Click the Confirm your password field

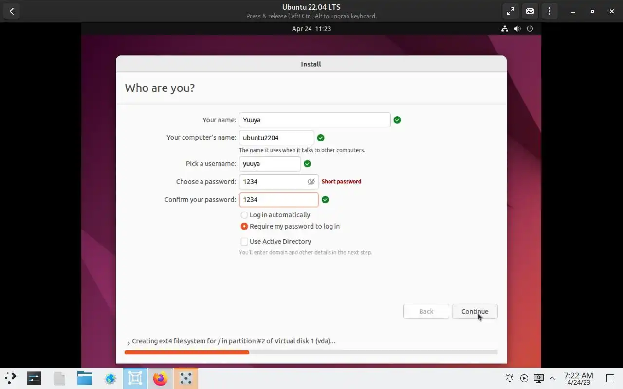coord(278,200)
